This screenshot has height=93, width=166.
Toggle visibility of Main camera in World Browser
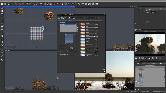click(x=165, y=69)
